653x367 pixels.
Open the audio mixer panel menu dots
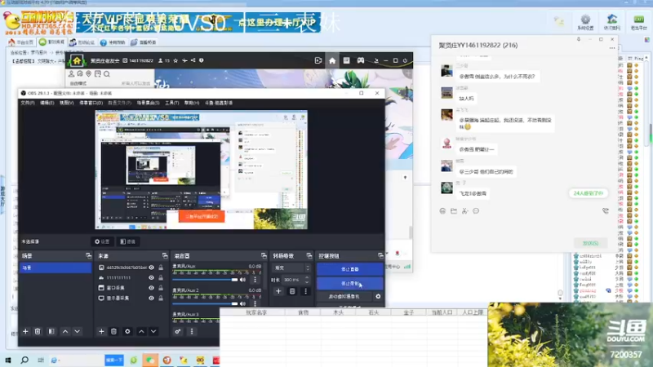click(192, 332)
